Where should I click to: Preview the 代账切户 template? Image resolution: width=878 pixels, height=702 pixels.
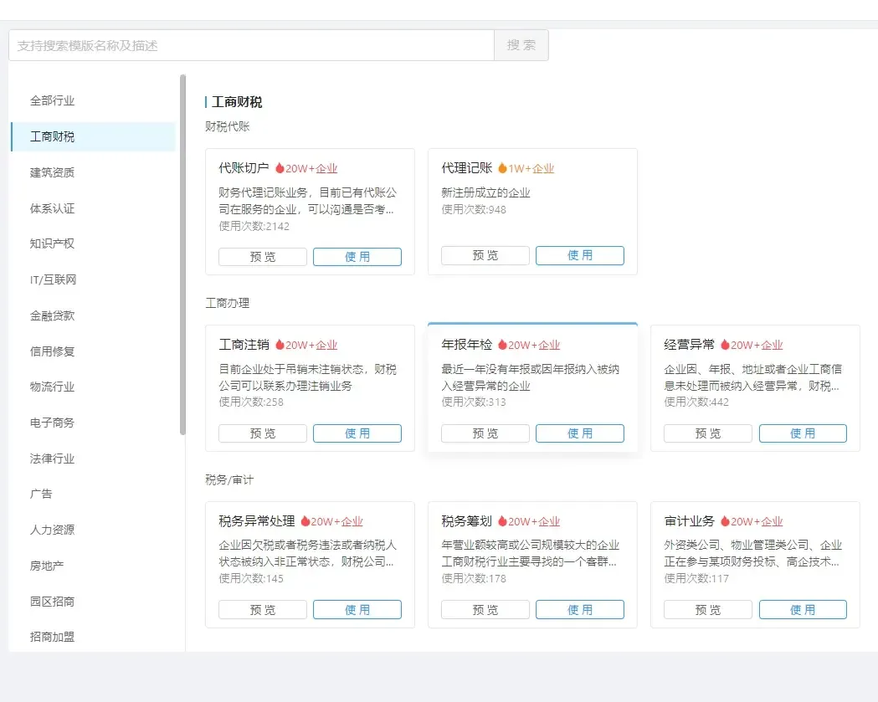point(263,257)
